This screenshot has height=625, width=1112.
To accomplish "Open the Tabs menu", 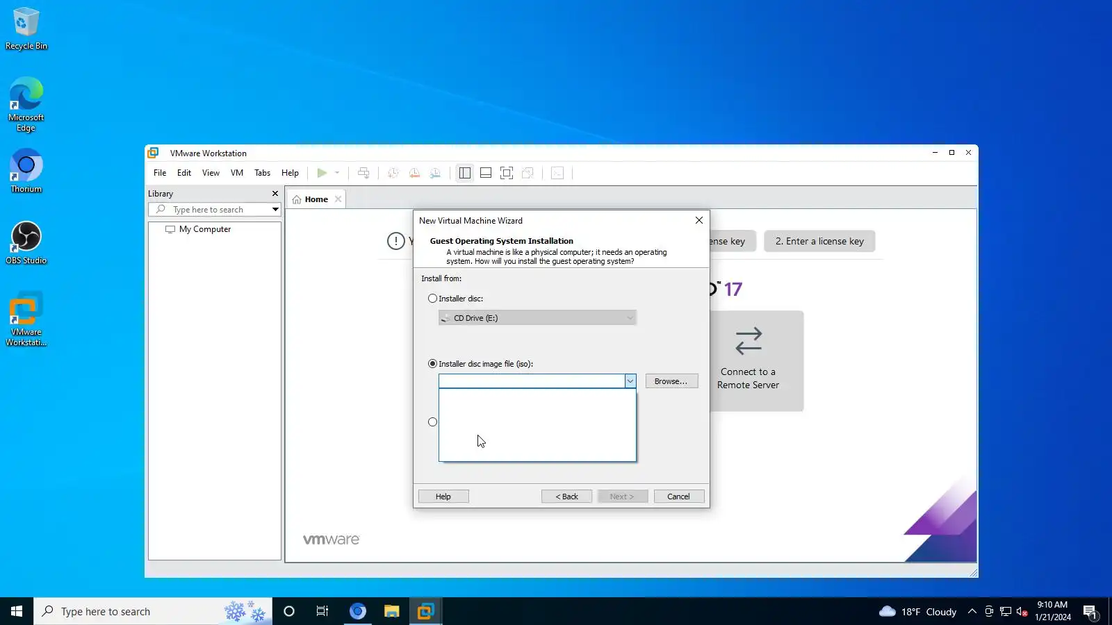I will pos(262,173).
